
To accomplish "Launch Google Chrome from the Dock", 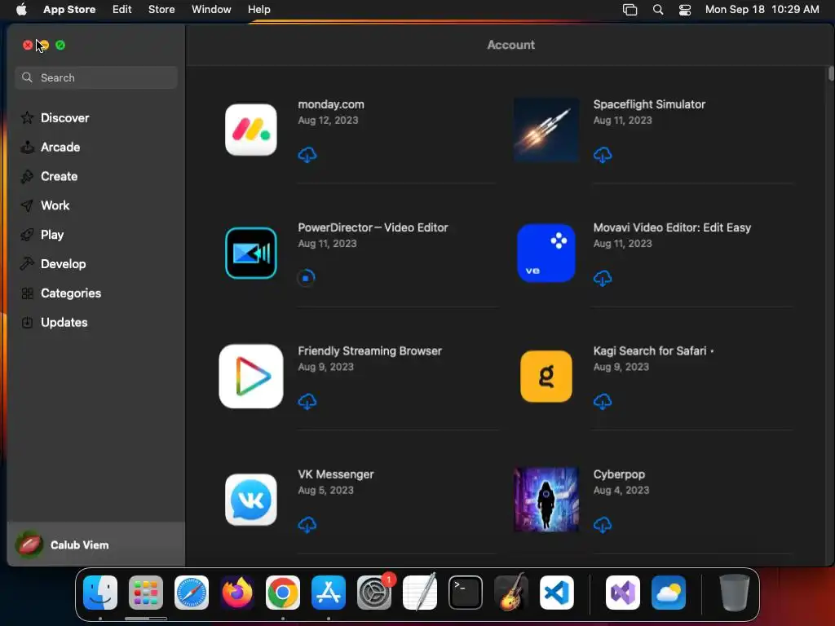I will (283, 593).
